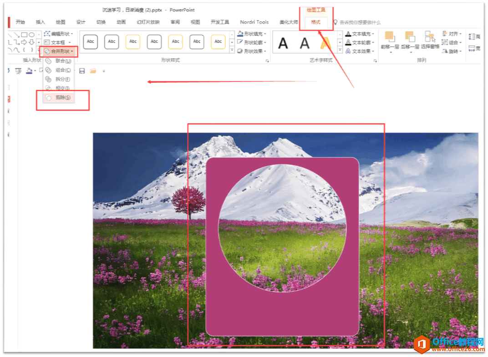The width and height of the screenshot is (488, 357).
Task: Apply the first black WordArt A style
Action: (x=283, y=43)
